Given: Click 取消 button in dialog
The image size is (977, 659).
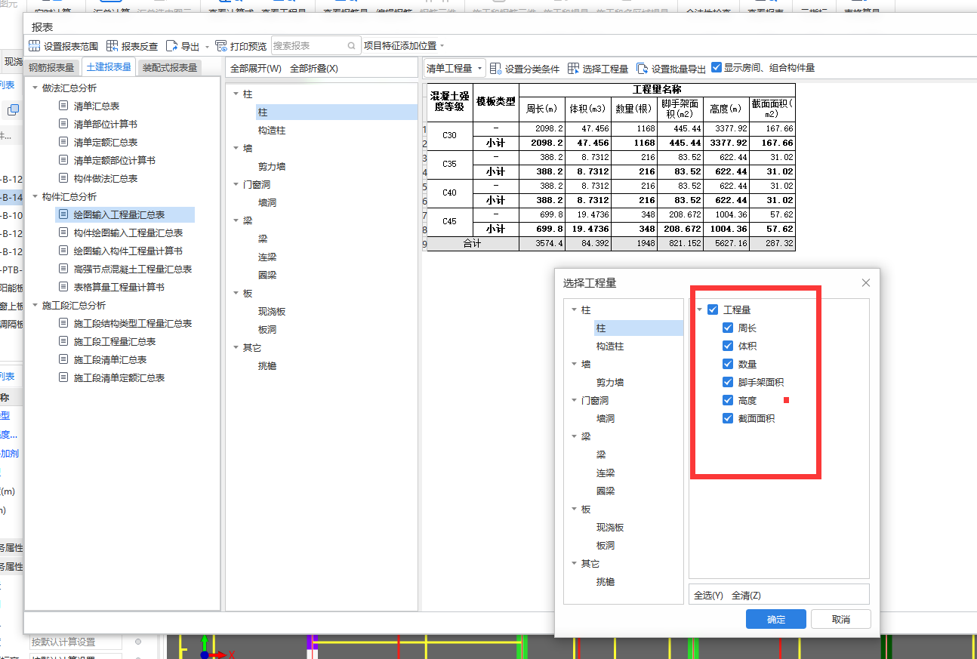Looking at the screenshot, I should point(841,619).
